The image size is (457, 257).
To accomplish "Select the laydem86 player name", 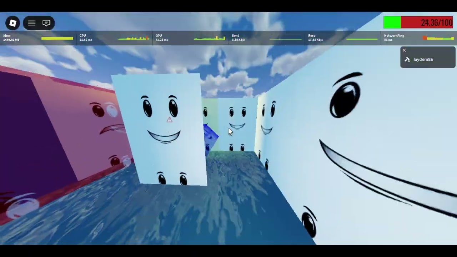I will coord(423,60).
